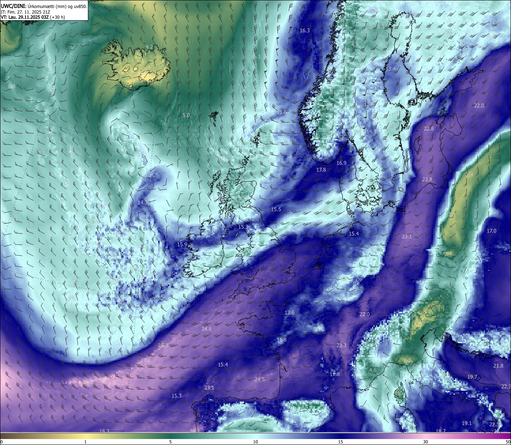Click the 24.8 value west of Brittany

click(x=206, y=329)
